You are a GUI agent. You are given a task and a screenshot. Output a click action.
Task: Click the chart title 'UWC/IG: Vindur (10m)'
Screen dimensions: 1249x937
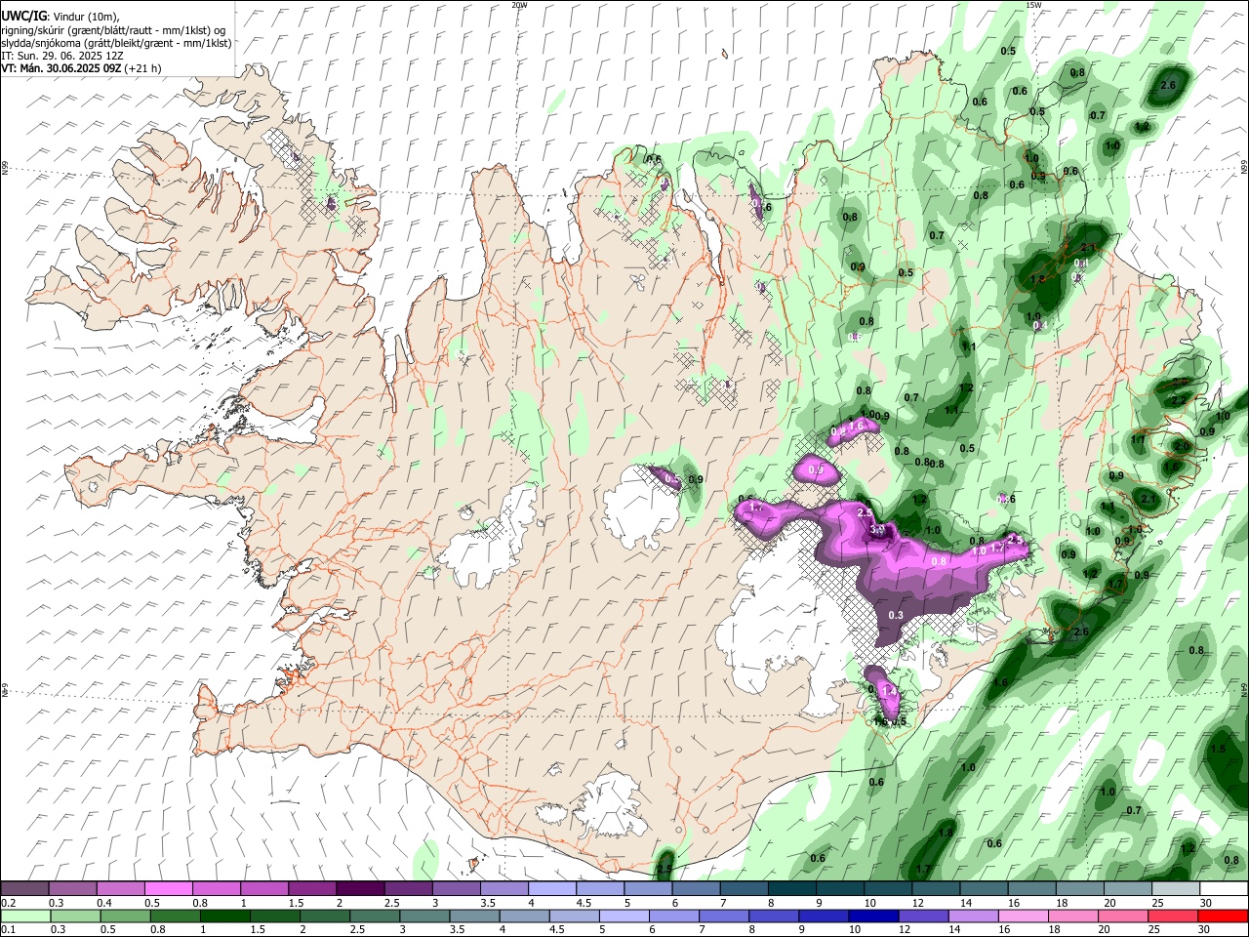60,16
